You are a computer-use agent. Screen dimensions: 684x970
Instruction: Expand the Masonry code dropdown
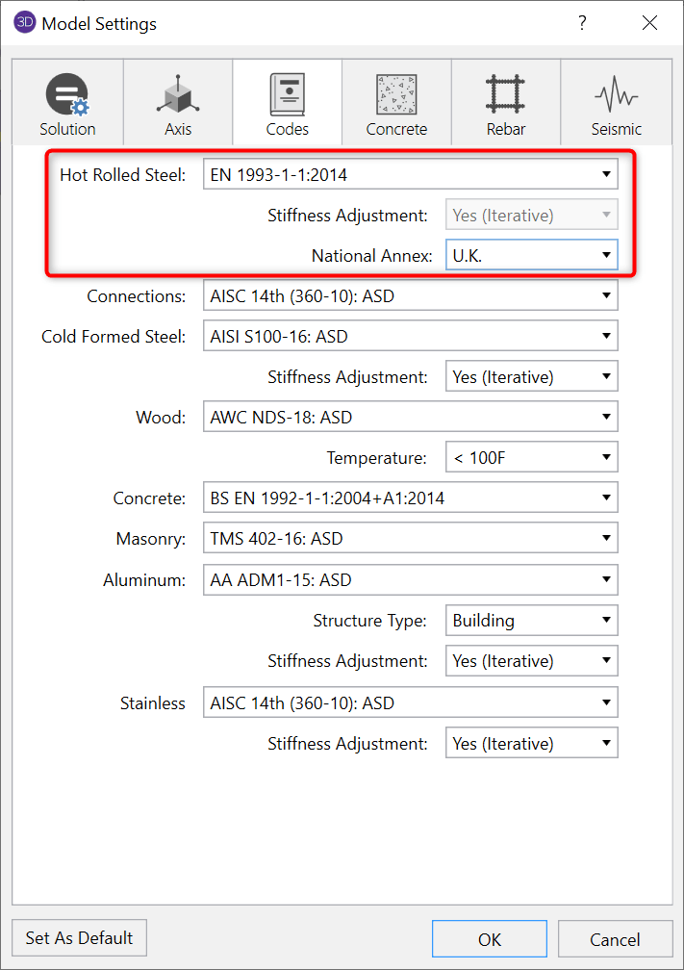[x=410, y=539]
